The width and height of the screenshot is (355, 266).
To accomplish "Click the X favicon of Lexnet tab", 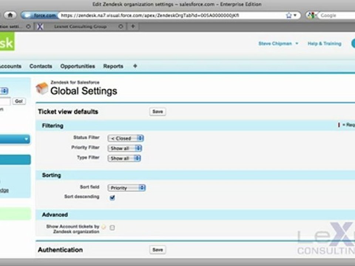I will pos(40,27).
